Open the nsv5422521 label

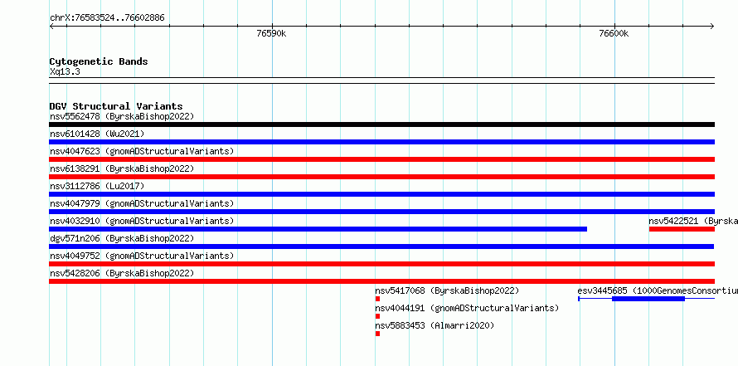[693, 221]
